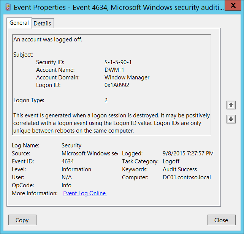Switch to the Details tab
The width and height of the screenshot is (244, 234).
coord(42,23)
